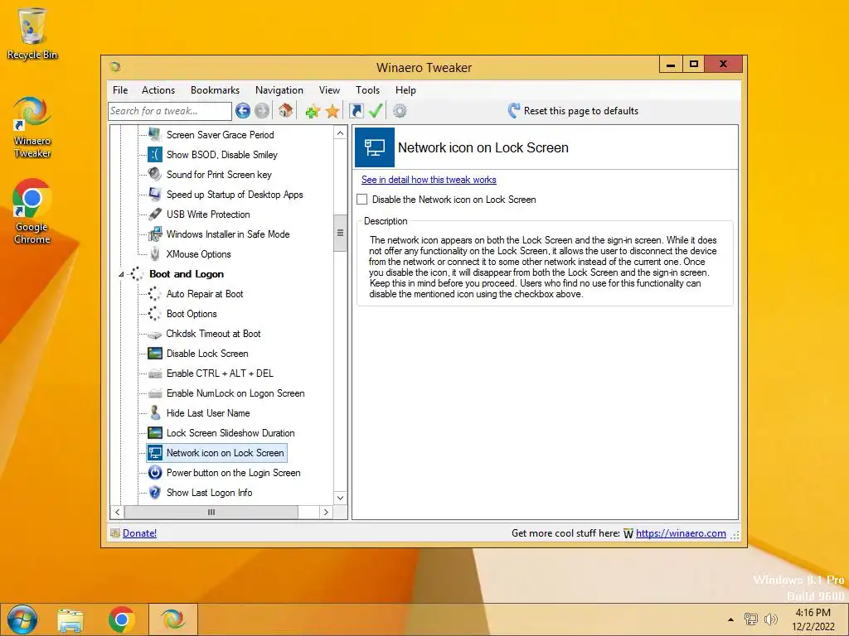Click the green checkmark toolbar icon

[376, 111]
